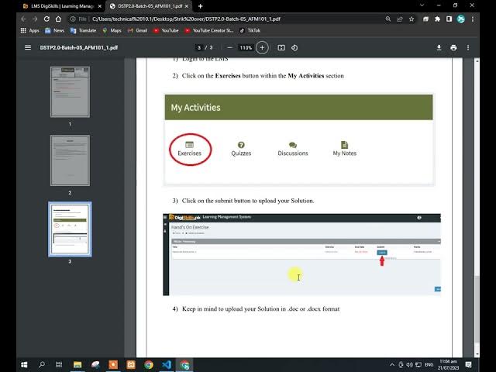Select the current page number field
This screenshot has height=372, width=496.
(x=199, y=48)
